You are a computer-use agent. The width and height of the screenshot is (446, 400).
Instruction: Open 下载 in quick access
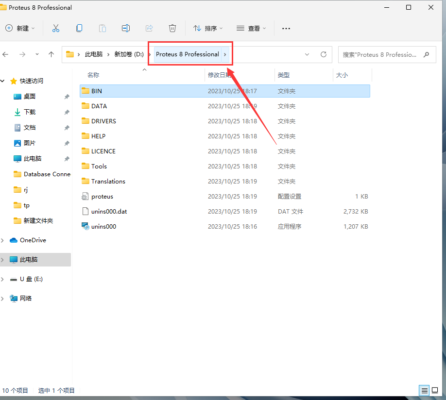pyautogui.click(x=30, y=112)
